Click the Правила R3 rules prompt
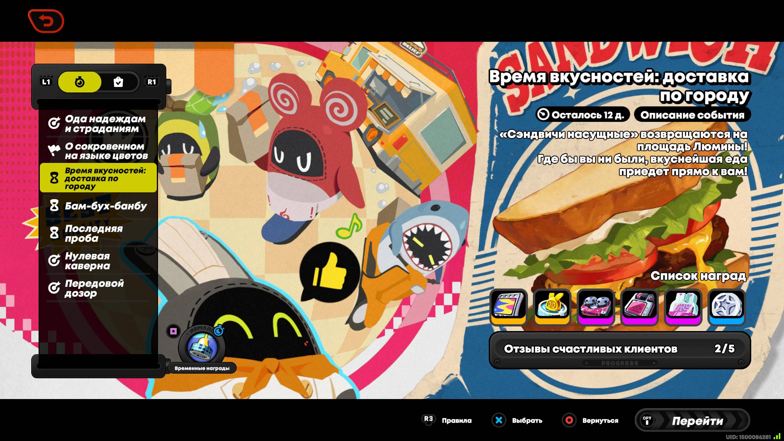The height and width of the screenshot is (441, 784). click(x=447, y=420)
